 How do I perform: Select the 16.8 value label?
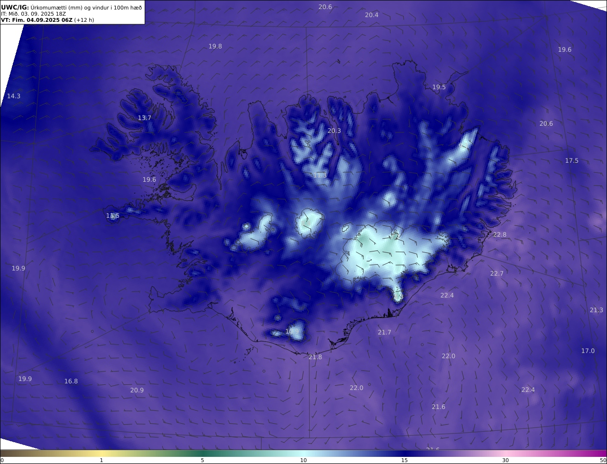pos(71,381)
